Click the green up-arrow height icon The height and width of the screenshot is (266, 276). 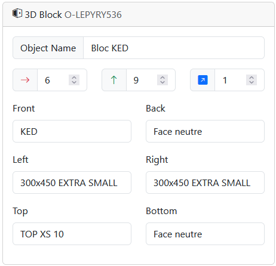114,80
